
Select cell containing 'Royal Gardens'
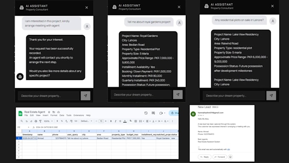[x=163, y=138]
